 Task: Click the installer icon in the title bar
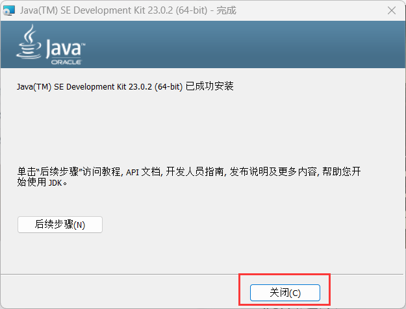[9, 10]
